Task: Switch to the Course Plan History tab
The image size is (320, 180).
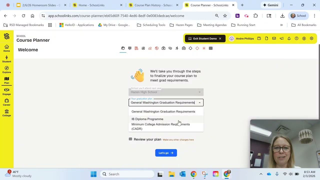Action: click(x=153, y=5)
